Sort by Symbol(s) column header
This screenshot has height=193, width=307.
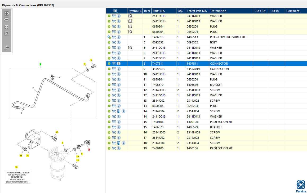135,11
